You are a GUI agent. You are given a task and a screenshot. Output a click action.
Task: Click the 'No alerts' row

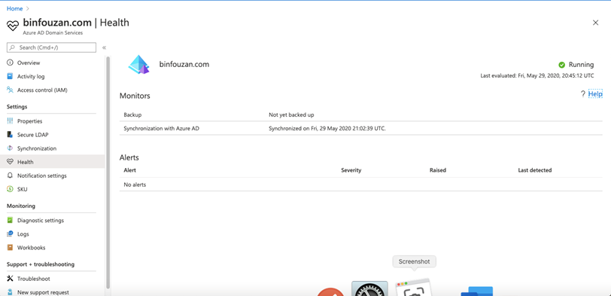point(361,185)
